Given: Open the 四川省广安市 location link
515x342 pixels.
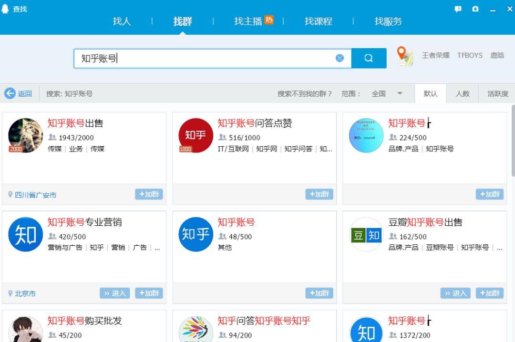Looking at the screenshot, I should point(35,195).
